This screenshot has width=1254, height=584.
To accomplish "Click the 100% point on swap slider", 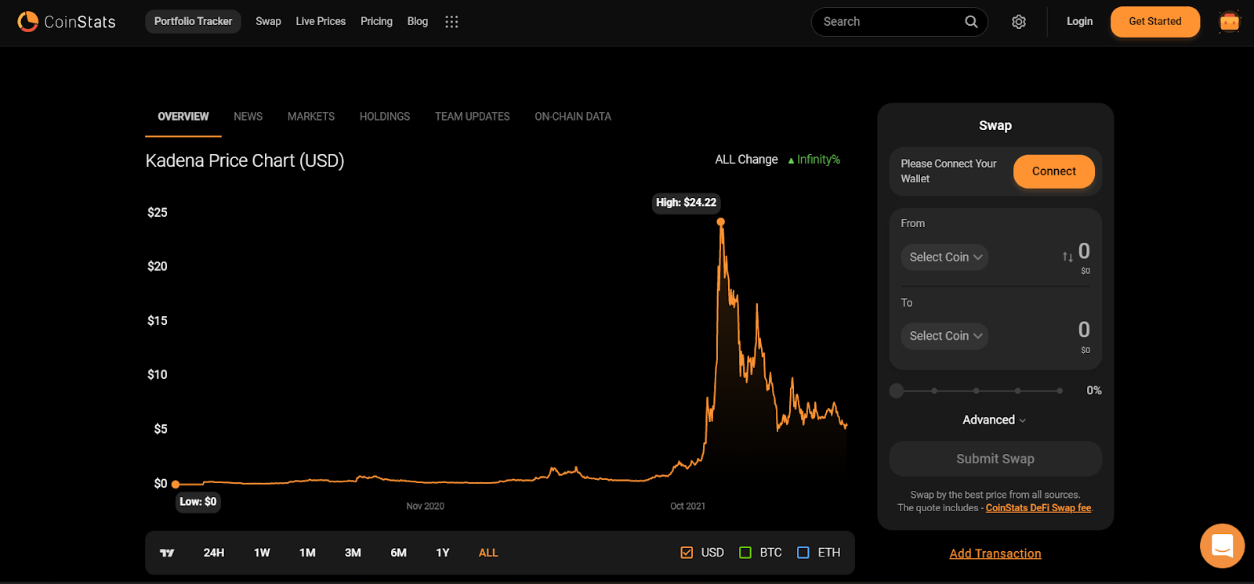I will pos(1060,391).
